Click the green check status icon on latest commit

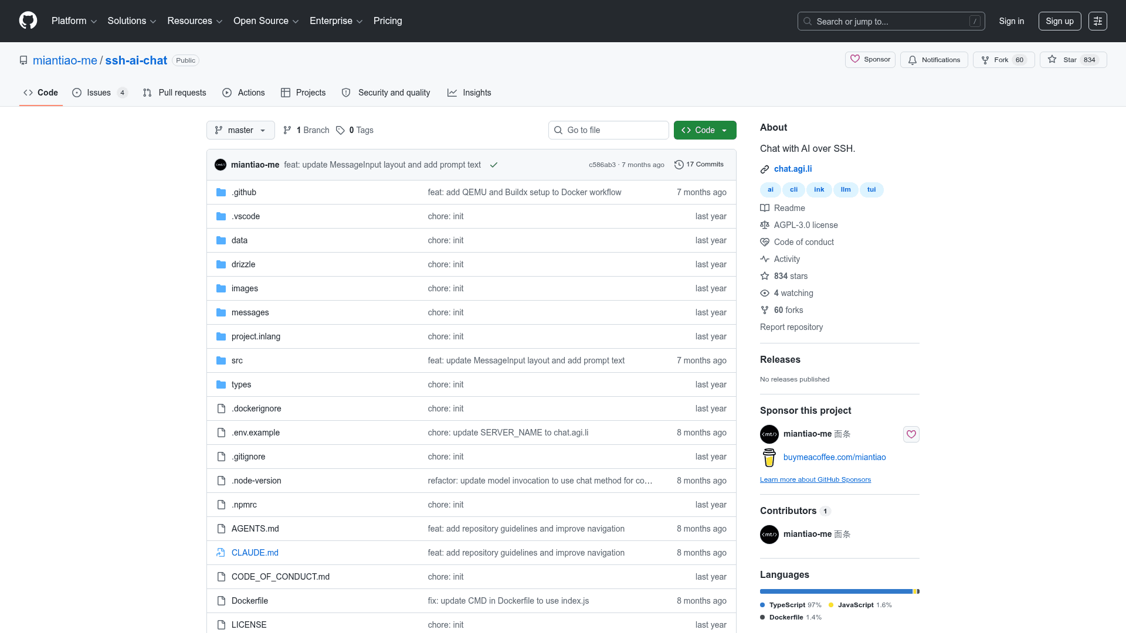pos(494,165)
